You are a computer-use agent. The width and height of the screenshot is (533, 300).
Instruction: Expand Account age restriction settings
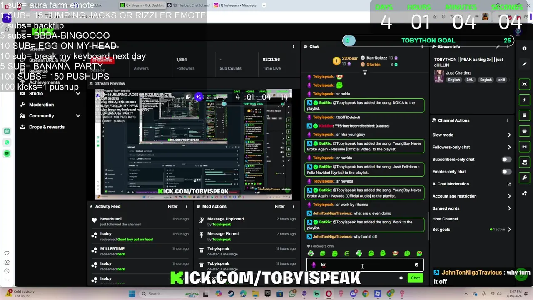tap(509, 196)
